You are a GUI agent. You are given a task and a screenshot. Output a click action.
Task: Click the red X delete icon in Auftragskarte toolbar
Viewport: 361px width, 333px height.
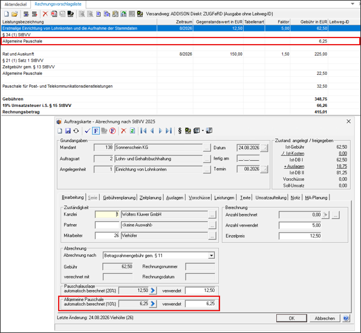123,131
